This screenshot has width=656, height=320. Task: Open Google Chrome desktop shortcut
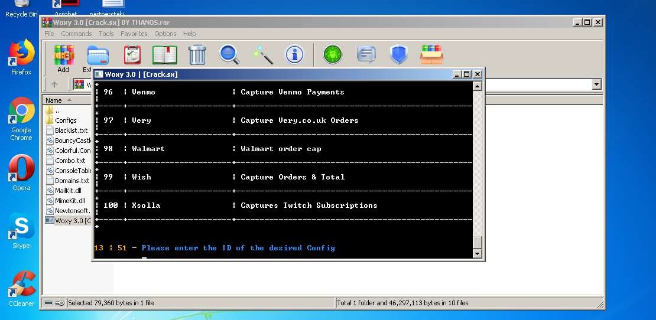pyautogui.click(x=21, y=119)
